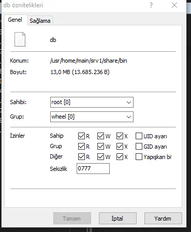
Task: Open the Grup wheel dropdown
Action: click(92, 117)
